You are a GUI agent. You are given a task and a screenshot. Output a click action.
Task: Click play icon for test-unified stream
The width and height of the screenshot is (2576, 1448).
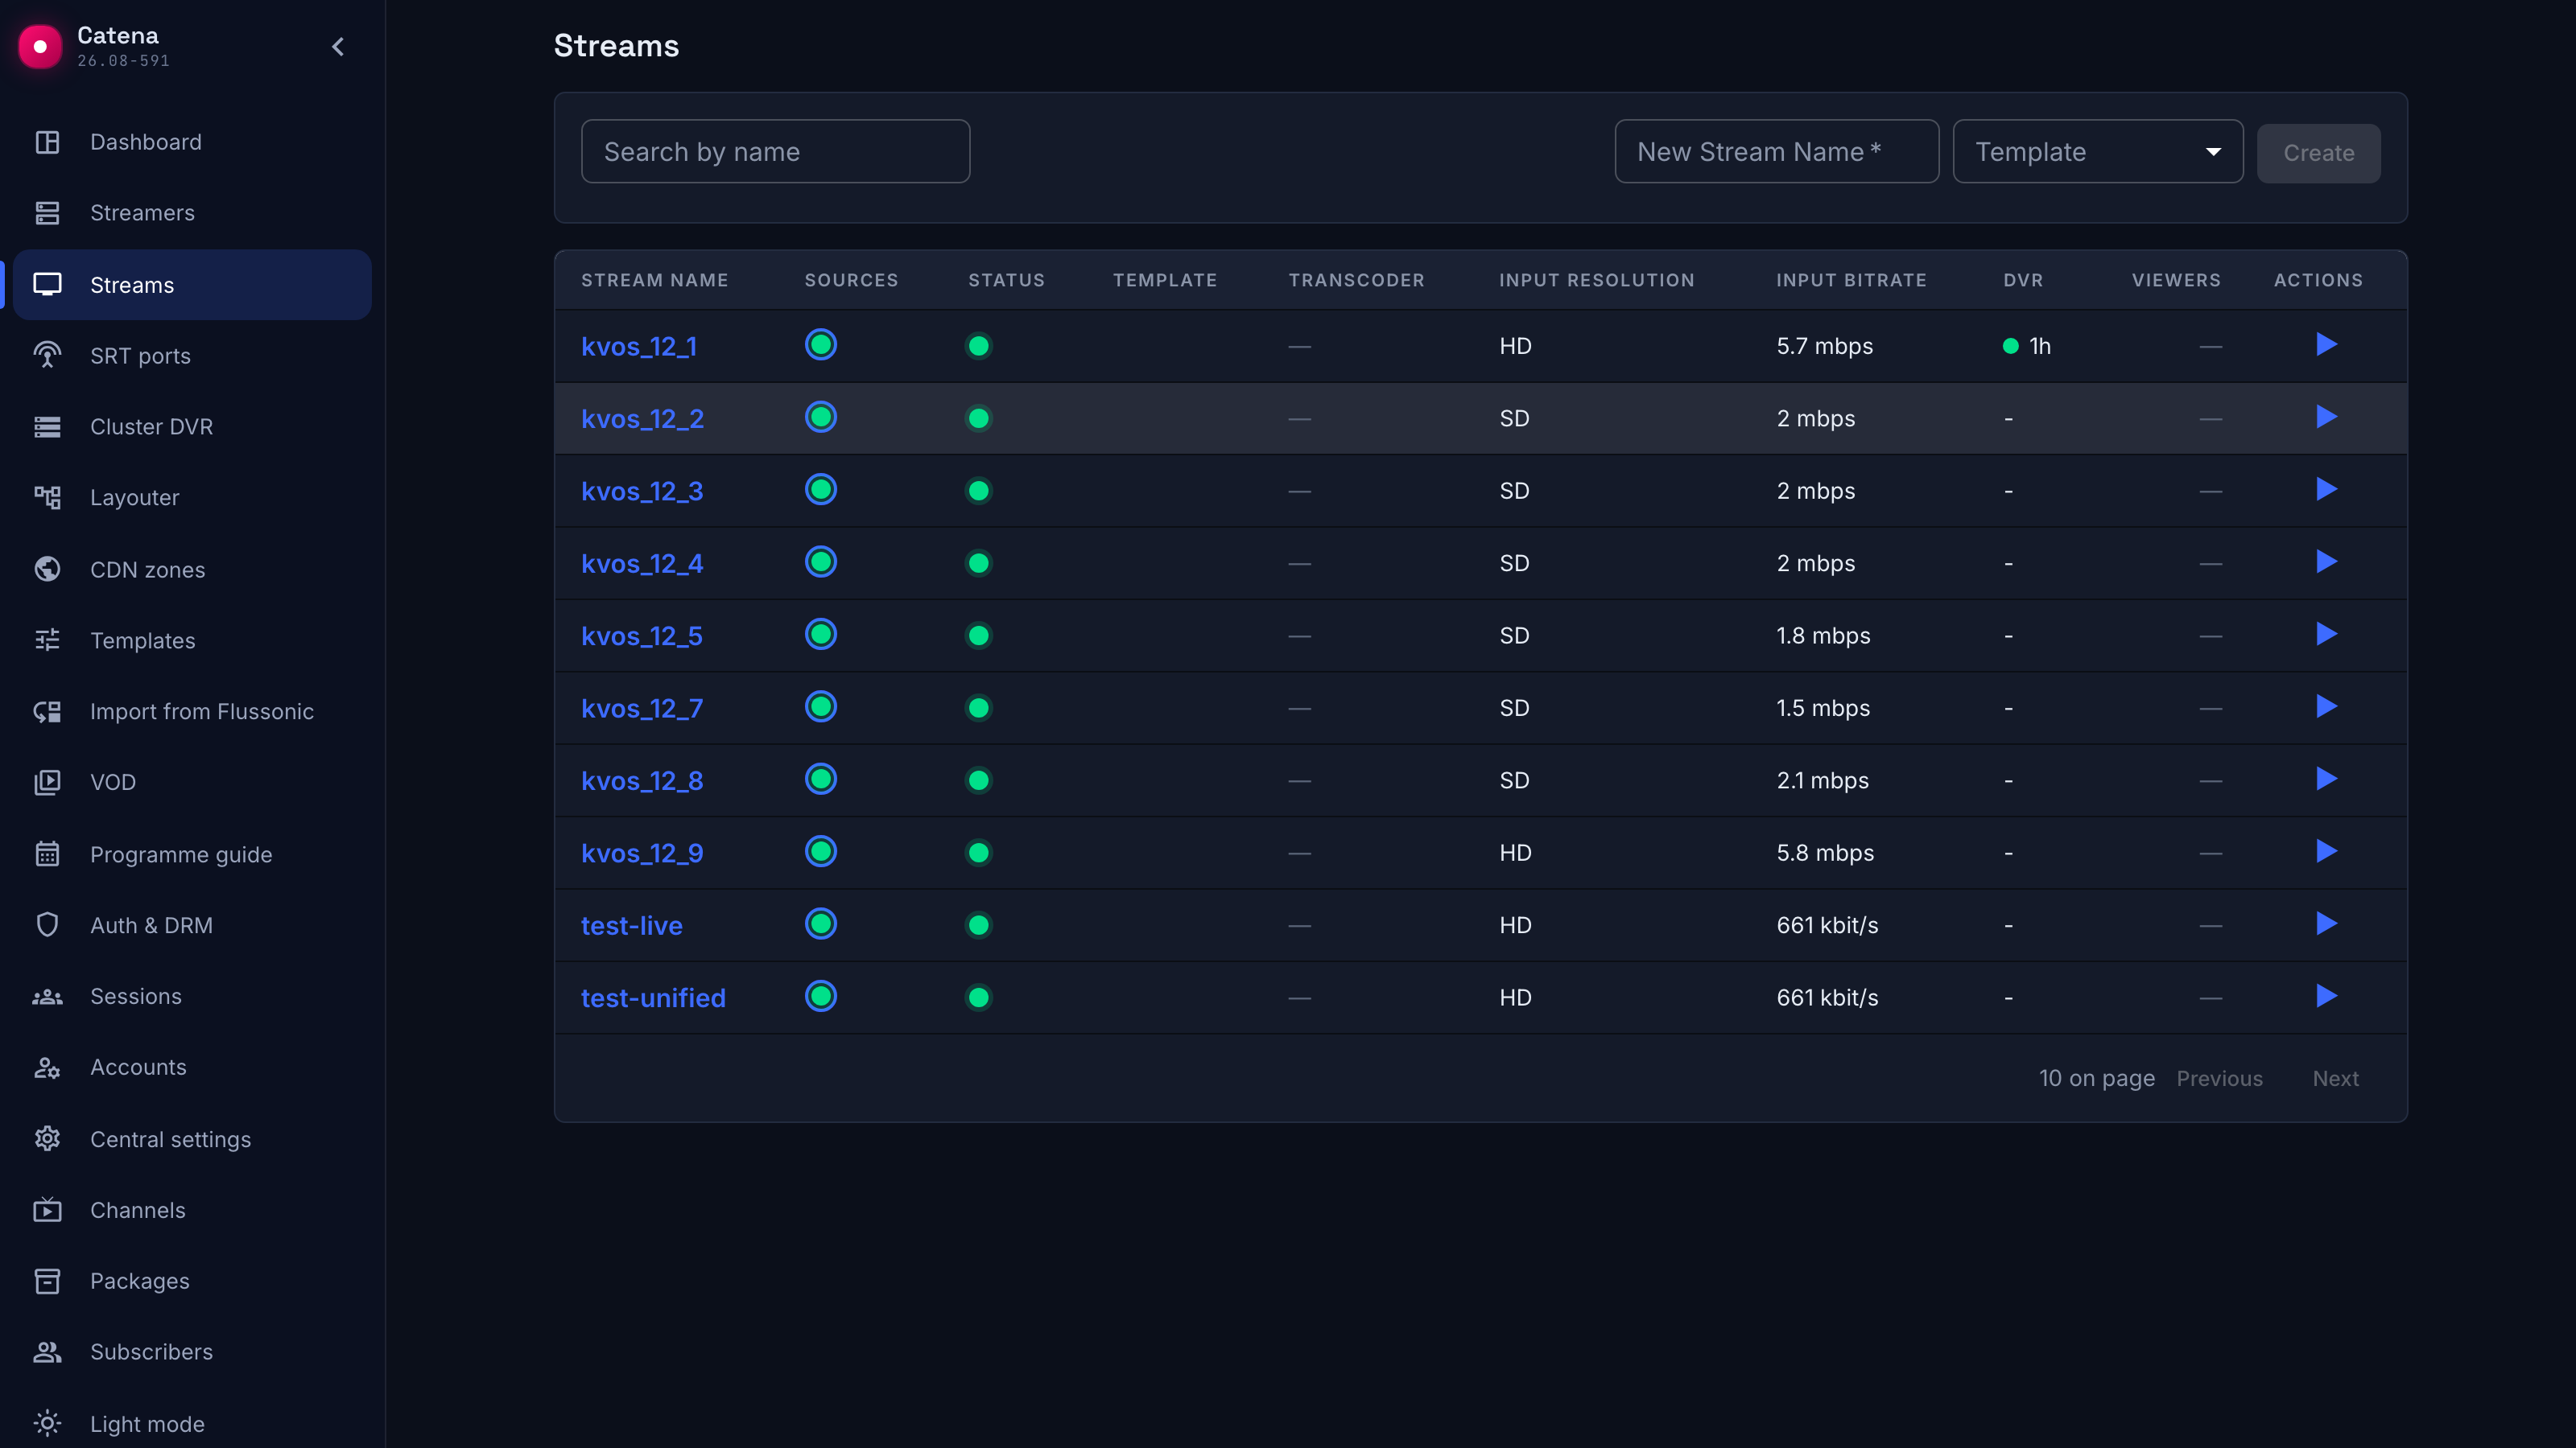click(x=2326, y=997)
